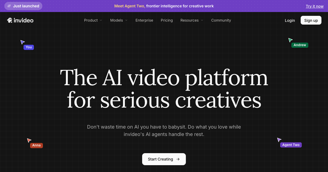
Task: Click the purple cursor icon above Agent Two
Action: pyautogui.click(x=279, y=140)
